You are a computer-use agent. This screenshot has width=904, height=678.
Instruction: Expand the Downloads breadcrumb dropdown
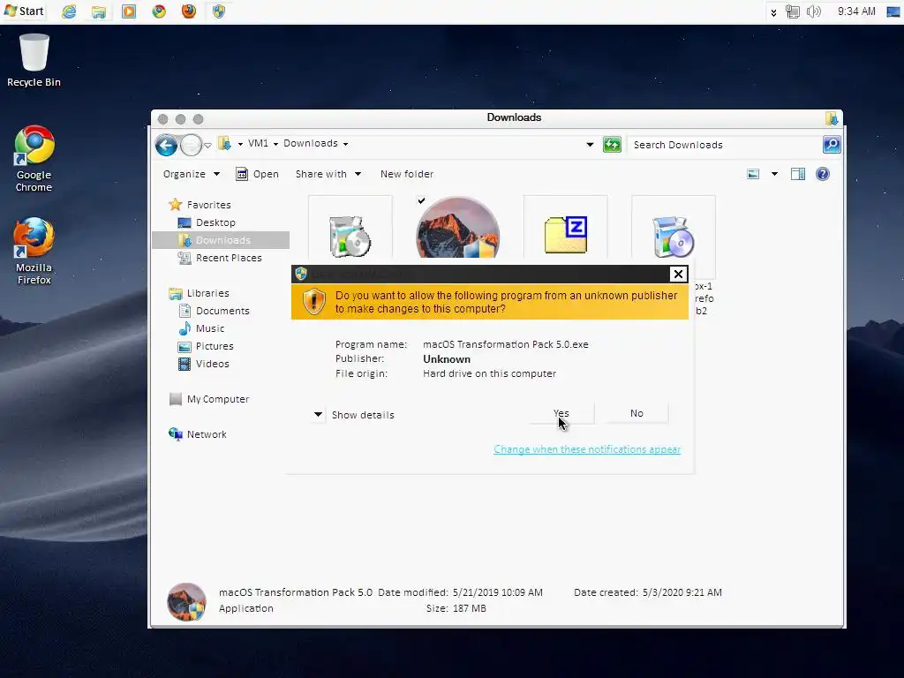pos(345,144)
